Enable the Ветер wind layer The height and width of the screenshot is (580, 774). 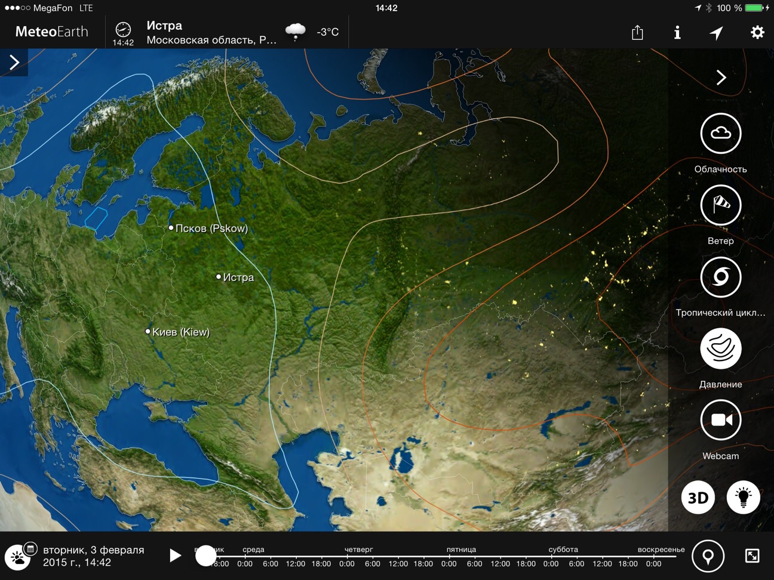coord(720,205)
